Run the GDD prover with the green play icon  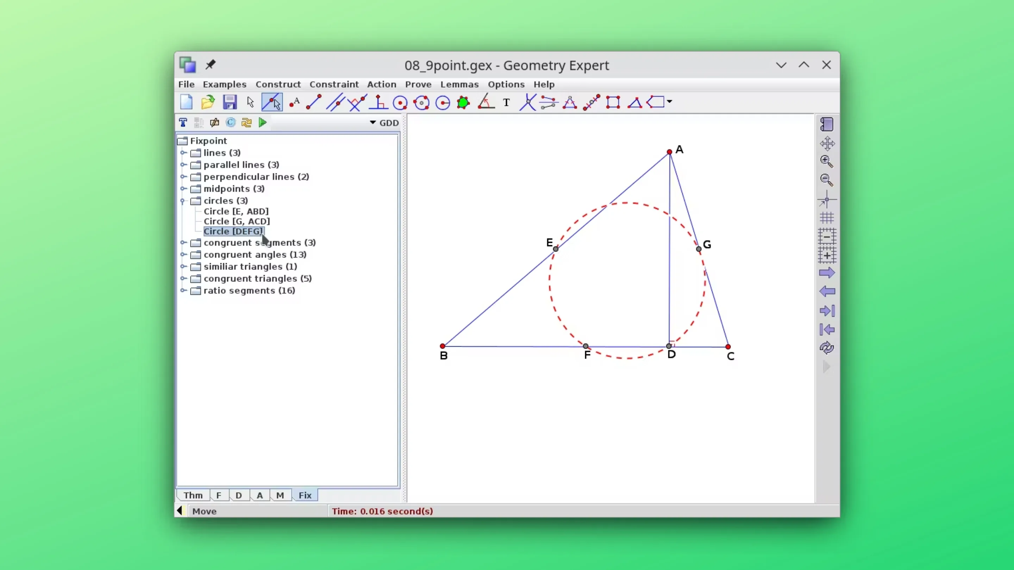click(262, 122)
